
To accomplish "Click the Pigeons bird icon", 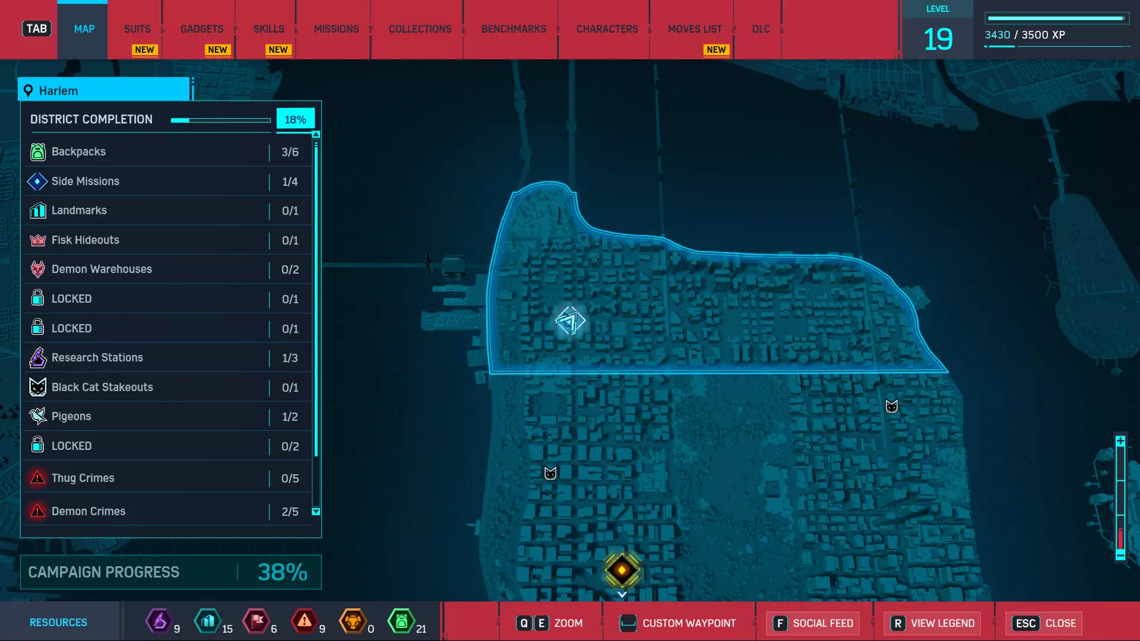I will coord(37,417).
